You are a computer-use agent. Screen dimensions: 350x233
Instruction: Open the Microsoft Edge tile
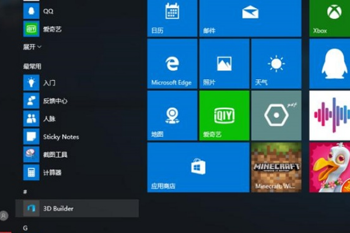click(x=172, y=63)
